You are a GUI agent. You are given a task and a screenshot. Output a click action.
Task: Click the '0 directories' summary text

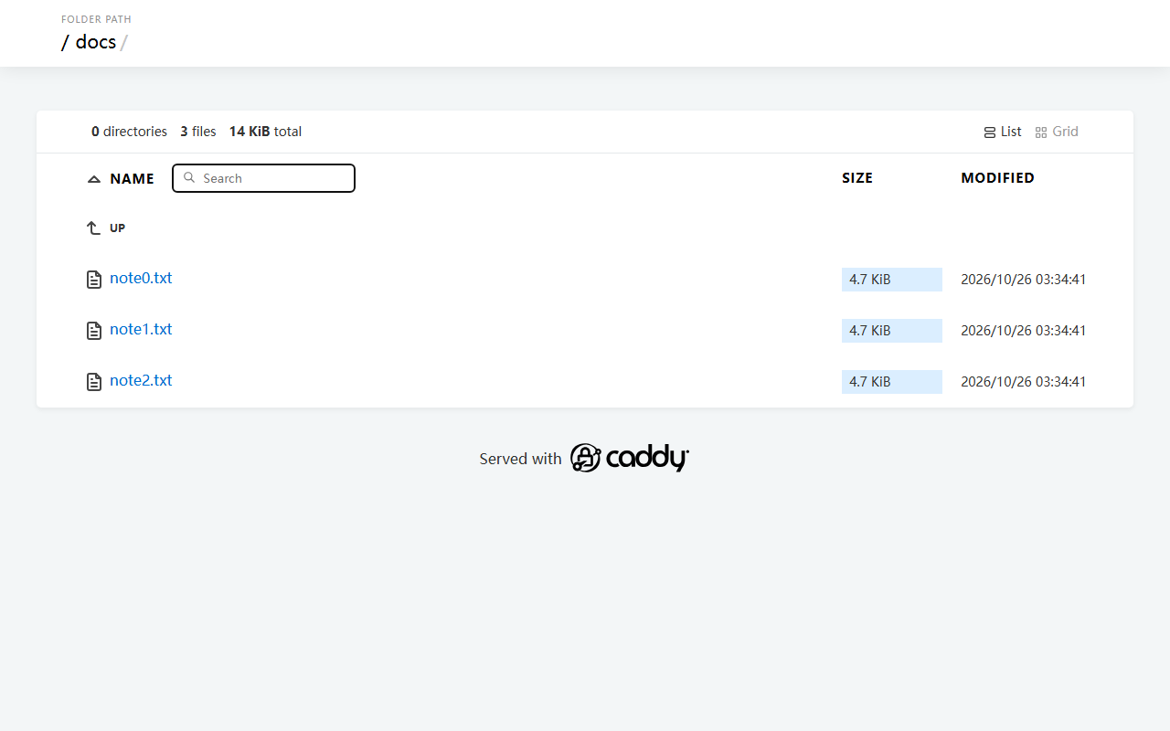pyautogui.click(x=129, y=132)
